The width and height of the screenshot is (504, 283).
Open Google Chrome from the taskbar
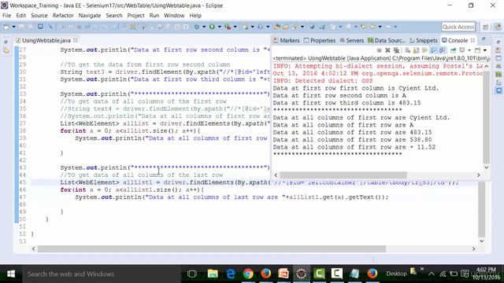248,274
